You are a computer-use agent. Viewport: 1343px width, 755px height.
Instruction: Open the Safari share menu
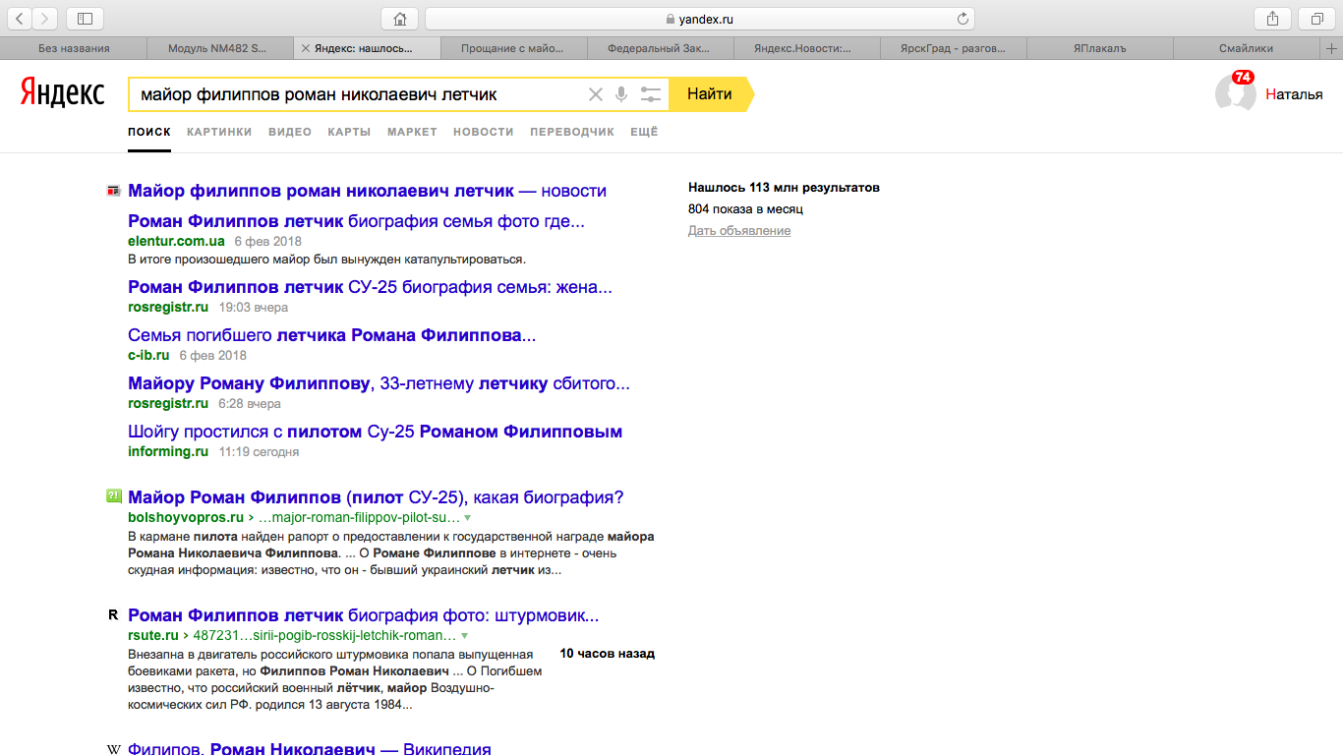(1272, 19)
